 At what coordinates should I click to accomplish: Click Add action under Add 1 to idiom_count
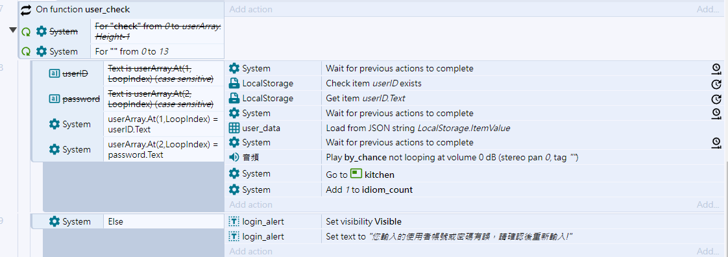click(x=250, y=204)
